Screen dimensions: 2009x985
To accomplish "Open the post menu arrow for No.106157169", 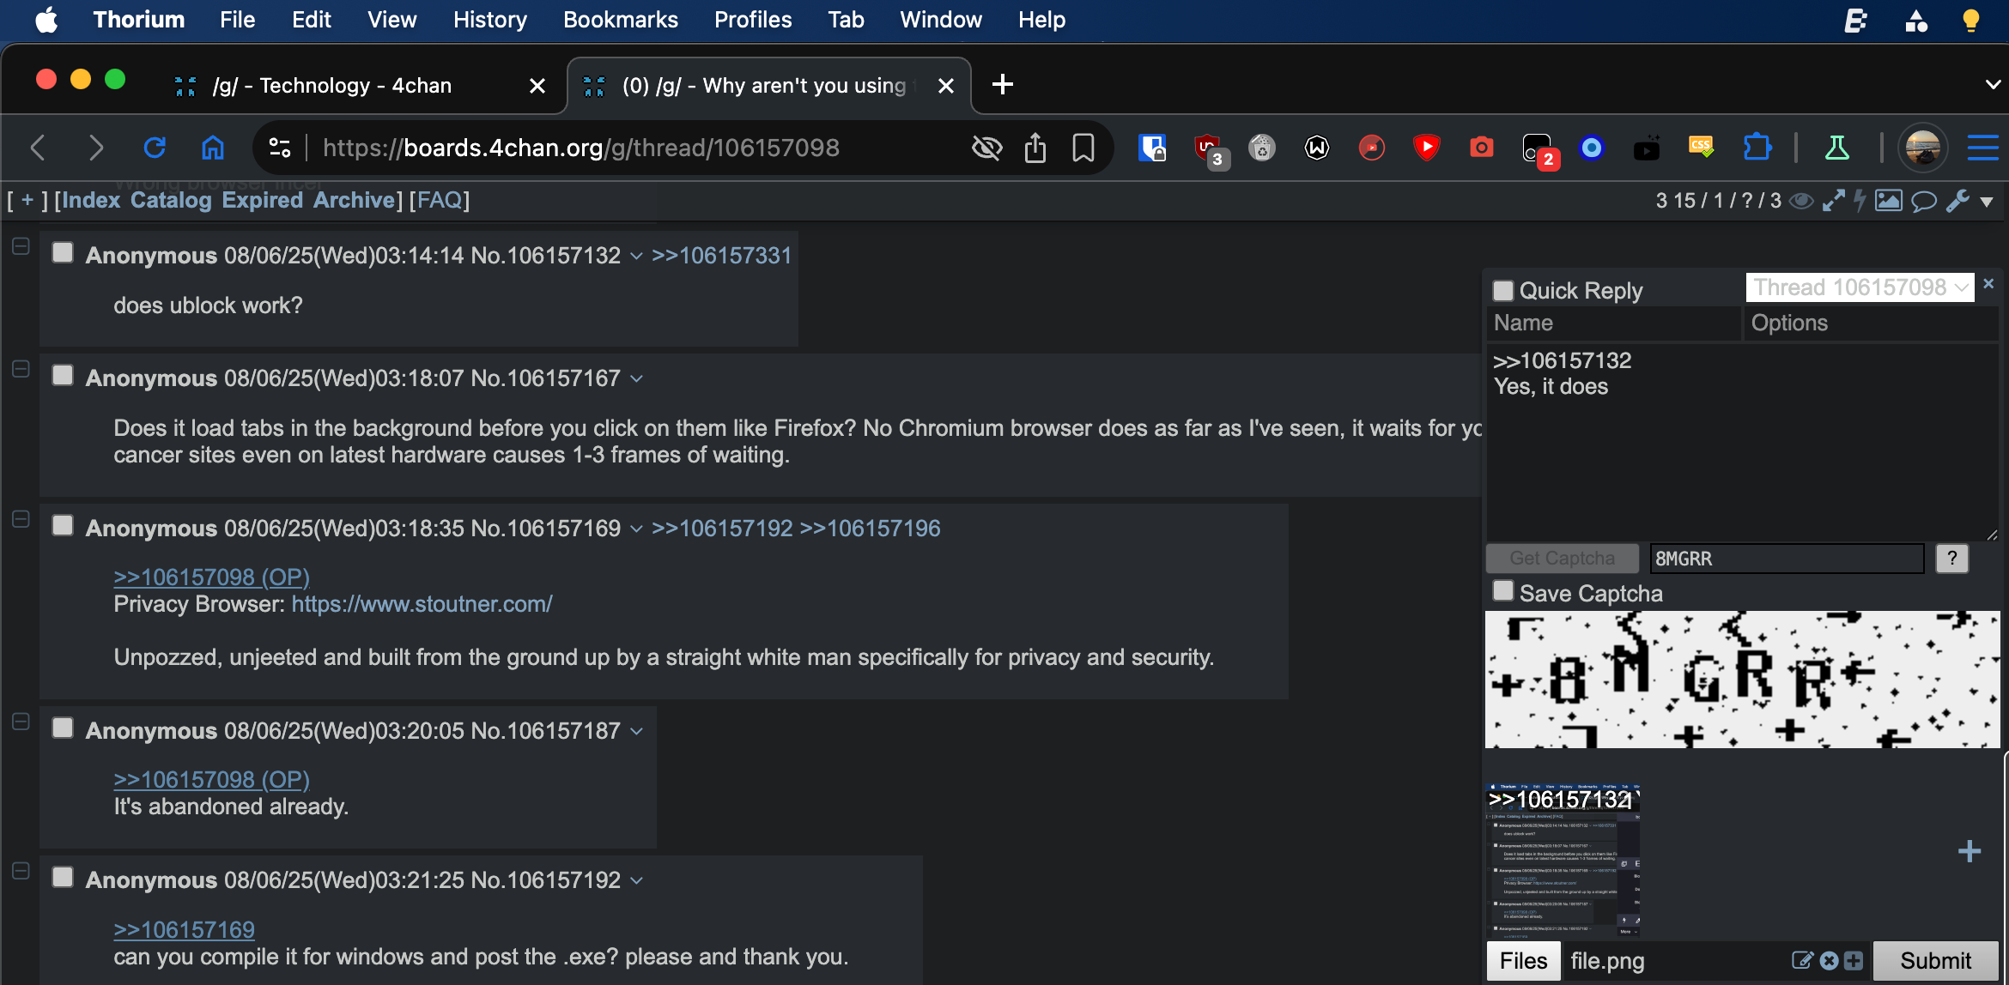I will click(636, 529).
